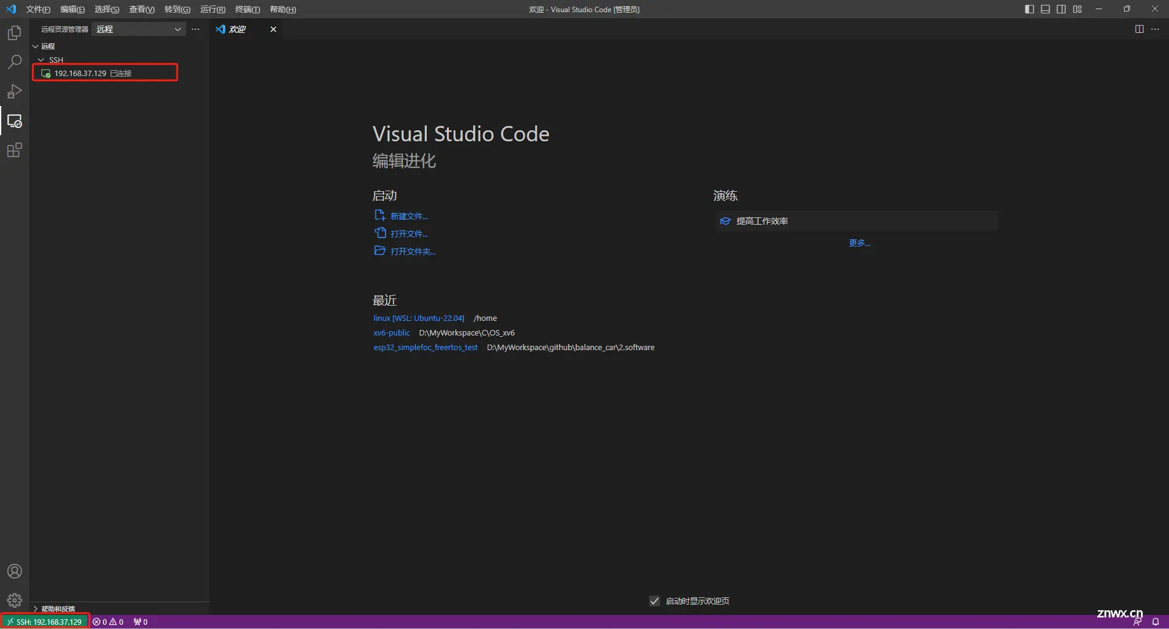Click SSH: 192.168.37.129 remote status
Screen dimensions: 1169x629
click(x=45, y=622)
